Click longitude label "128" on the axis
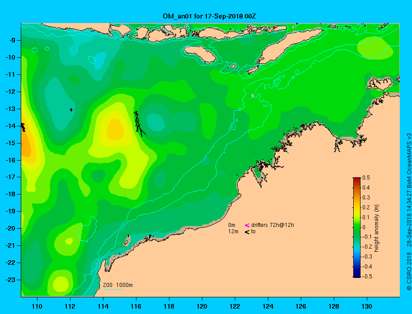This screenshot has width=412, height=314. [334, 306]
